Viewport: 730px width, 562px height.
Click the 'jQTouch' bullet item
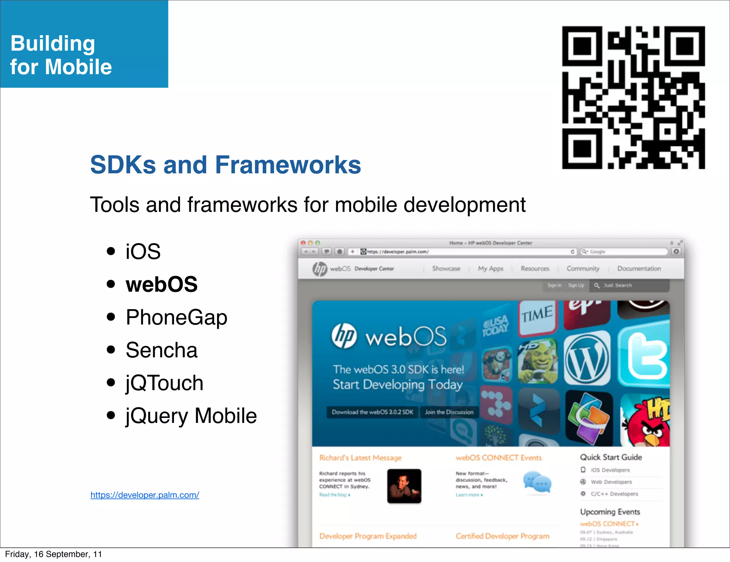(x=164, y=383)
